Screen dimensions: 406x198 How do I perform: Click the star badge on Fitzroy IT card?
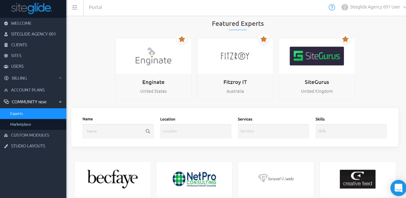pos(263,39)
